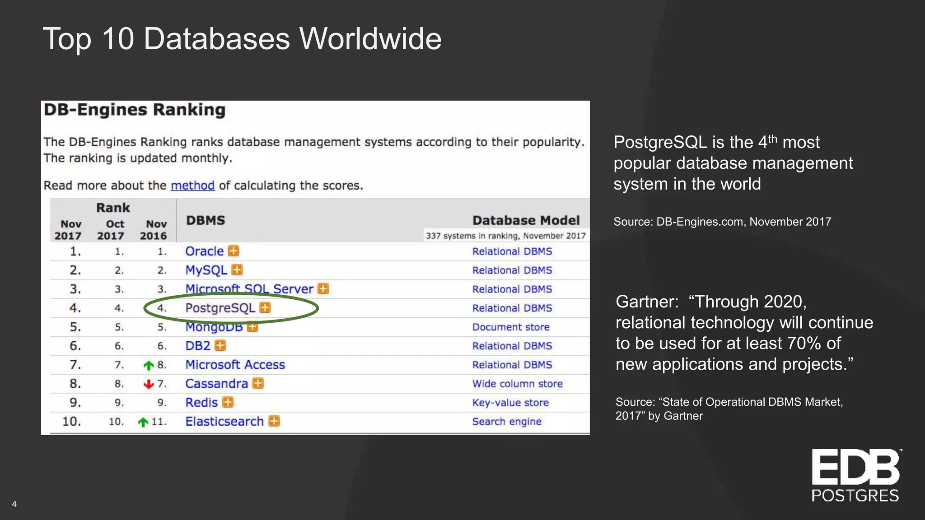Open the Oracle DBMS link

[205, 251]
